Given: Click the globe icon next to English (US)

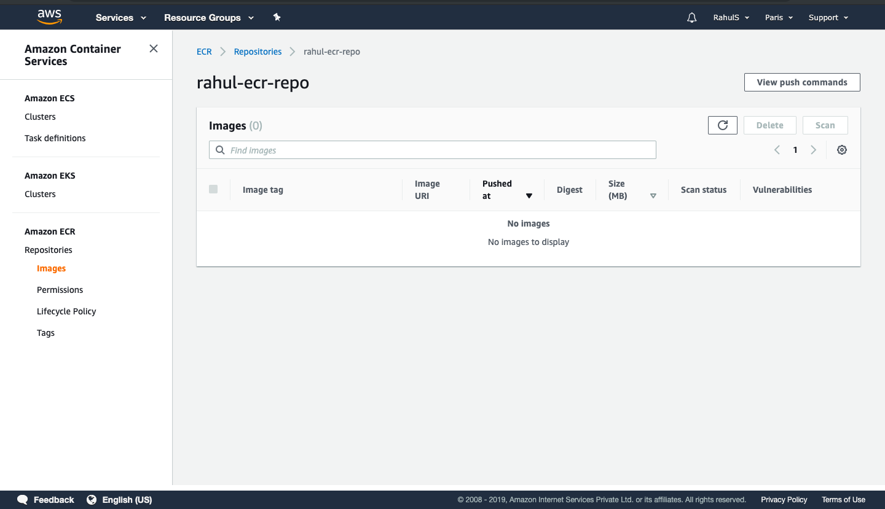Looking at the screenshot, I should point(92,500).
